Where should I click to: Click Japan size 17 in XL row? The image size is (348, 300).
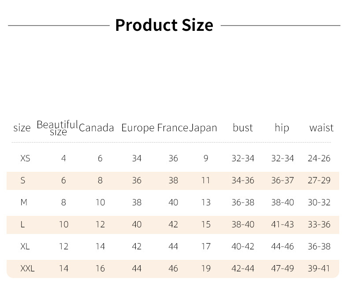coord(206,247)
